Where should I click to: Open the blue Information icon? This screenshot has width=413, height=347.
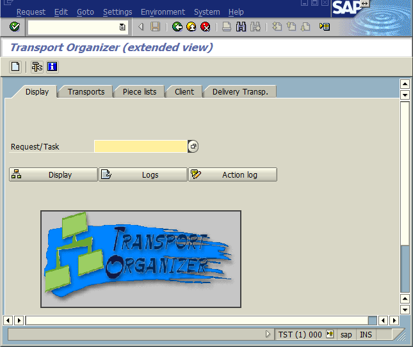pos(52,66)
